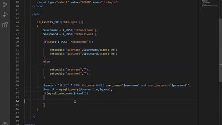This screenshot has height=125, width=222.
Task: Click setcookie "password" call on line 32
Action: point(83,54)
